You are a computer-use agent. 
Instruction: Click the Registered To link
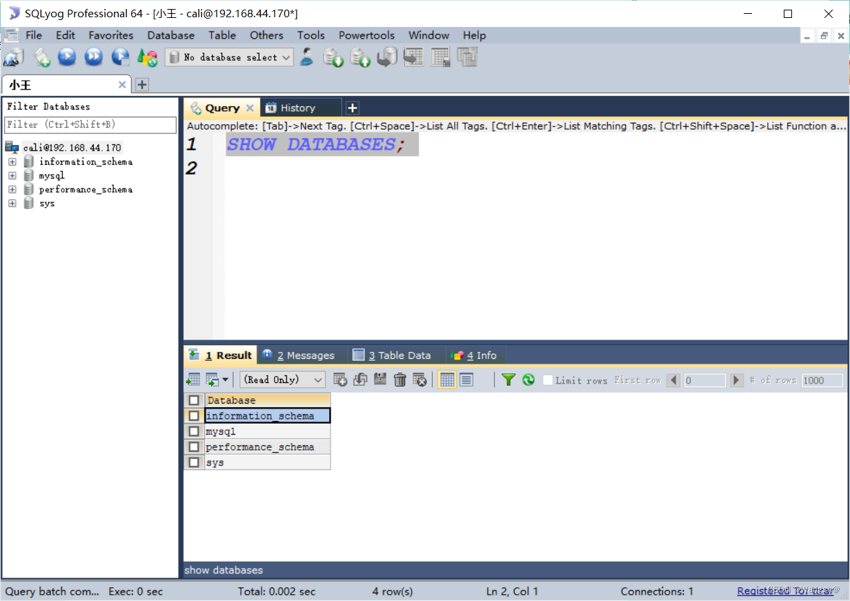(785, 591)
